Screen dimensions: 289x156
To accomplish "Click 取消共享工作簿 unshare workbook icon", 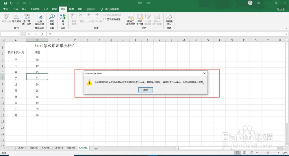I will pyautogui.click(x=157, y=19).
